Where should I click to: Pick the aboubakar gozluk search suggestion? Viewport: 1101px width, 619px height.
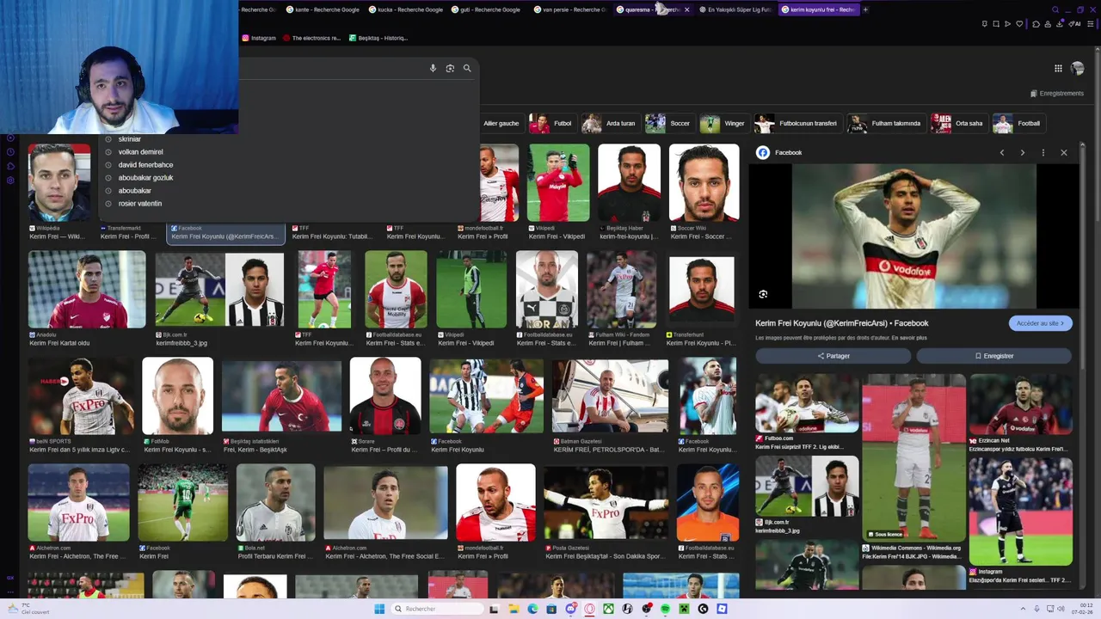click(145, 177)
